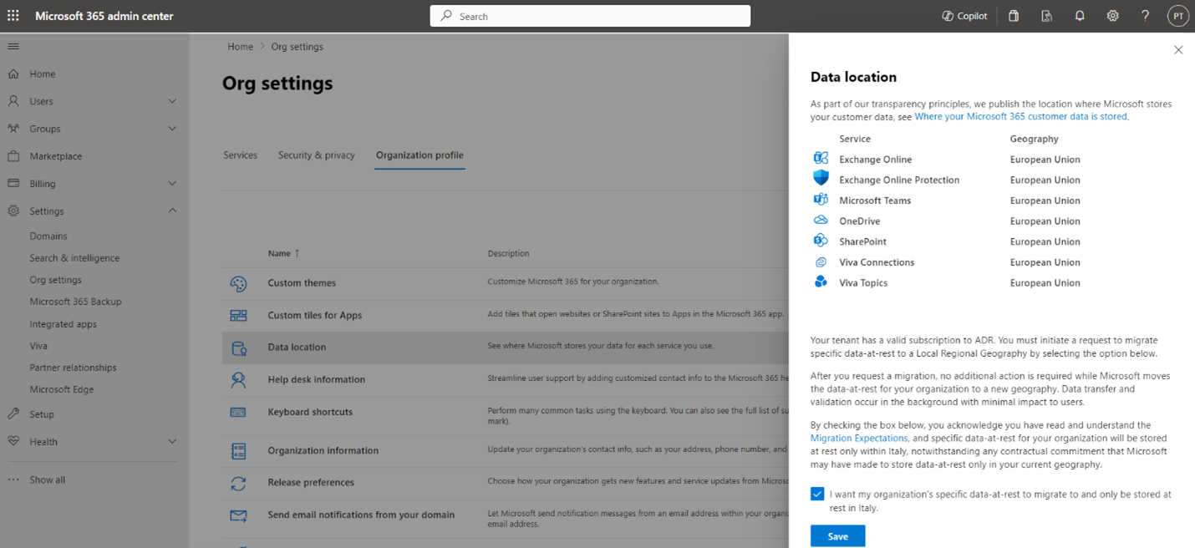
Task: Click Show all in the sidebar
Action: click(x=47, y=479)
